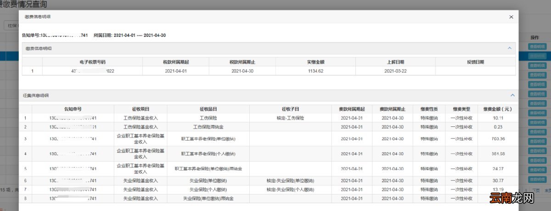Click the 上解日期 value 2021-03-22
551x211 pixels.
(x=394, y=71)
